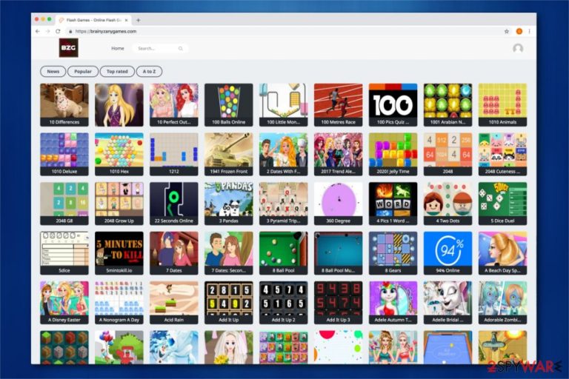Open the A Nonogram A Day game

pos(119,303)
